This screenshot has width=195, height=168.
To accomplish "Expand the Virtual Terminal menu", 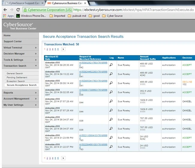I will 20,48.
